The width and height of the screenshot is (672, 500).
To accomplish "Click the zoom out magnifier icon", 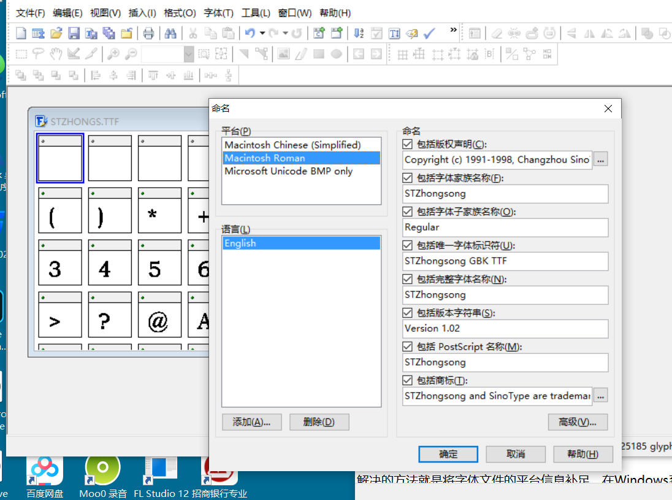I will pyautogui.click(x=131, y=54).
